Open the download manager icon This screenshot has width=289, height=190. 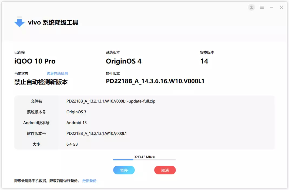(251, 7)
